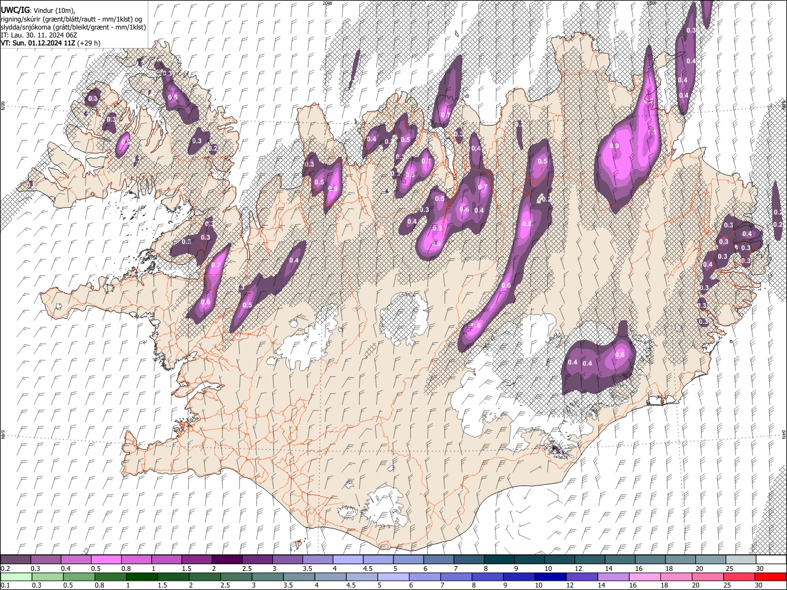
Task: Click rain scale swatch between 0.1 and 0.3
Action: tap(15, 576)
